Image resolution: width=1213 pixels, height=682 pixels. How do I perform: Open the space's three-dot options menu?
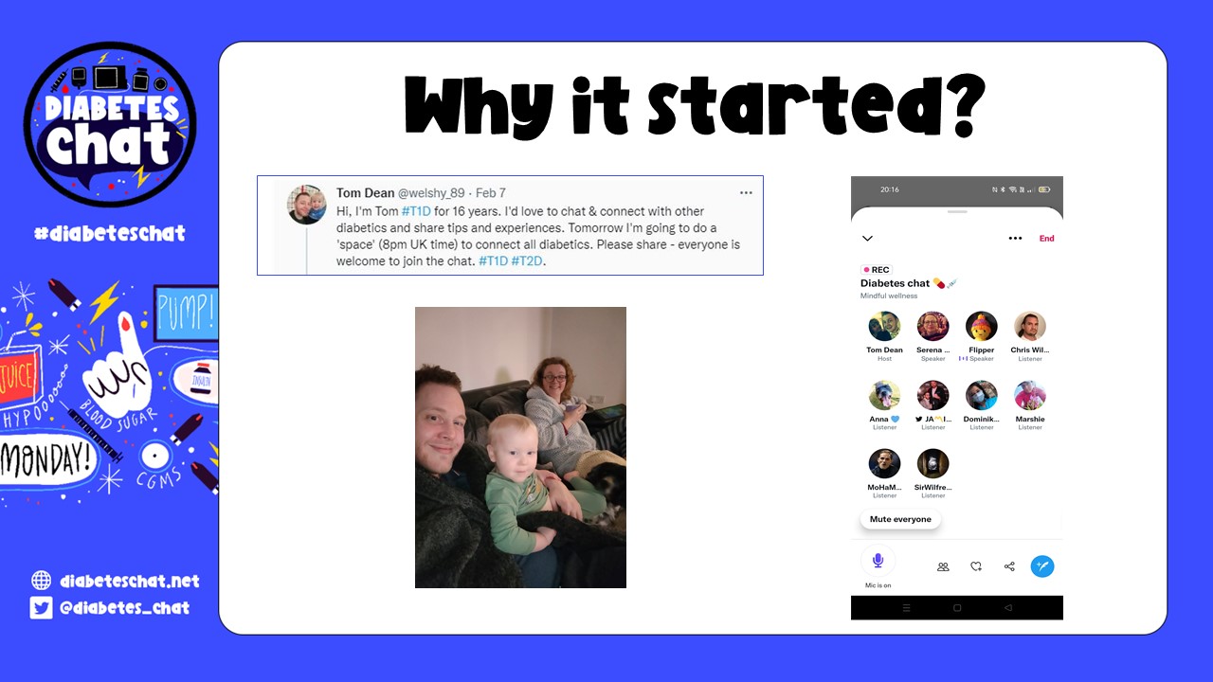(1015, 239)
